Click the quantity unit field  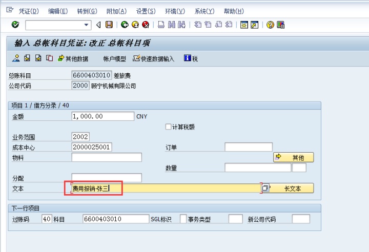[x=299, y=167]
